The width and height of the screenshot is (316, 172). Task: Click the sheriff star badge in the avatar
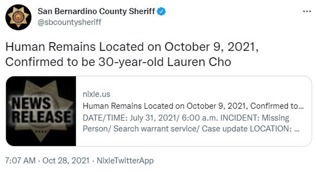pos(19,17)
